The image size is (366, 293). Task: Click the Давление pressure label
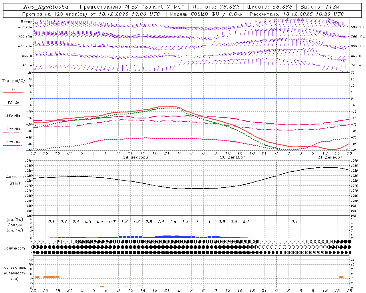pos(15,177)
